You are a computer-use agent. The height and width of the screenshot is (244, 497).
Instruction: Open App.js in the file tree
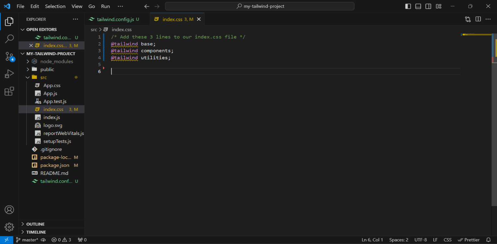coord(51,93)
